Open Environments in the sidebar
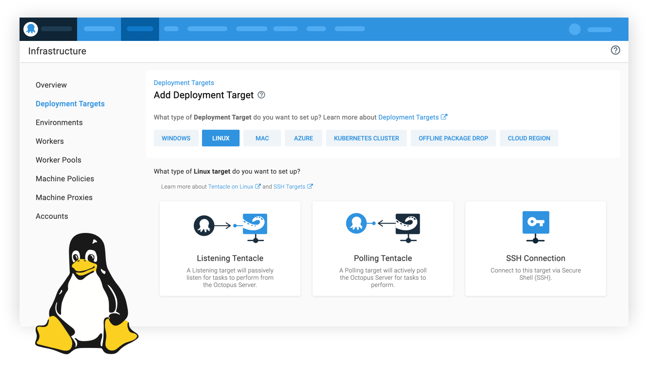Viewport: 648px width, 385px height. (59, 122)
